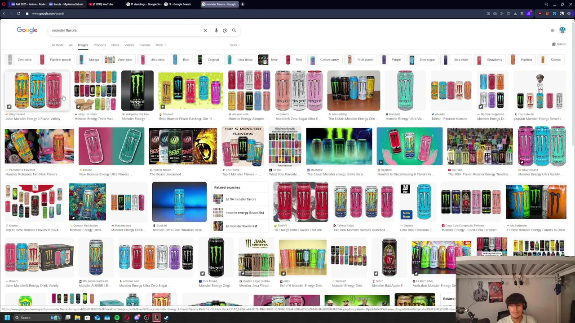Start voice search with the microphone icon
This screenshot has height=323, width=575.
coord(216,31)
